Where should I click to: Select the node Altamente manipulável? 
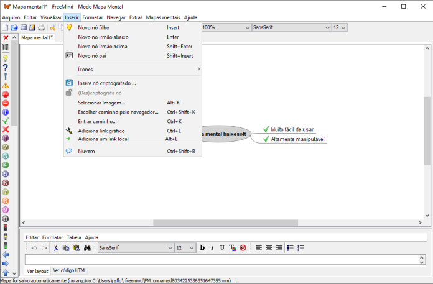[294, 139]
